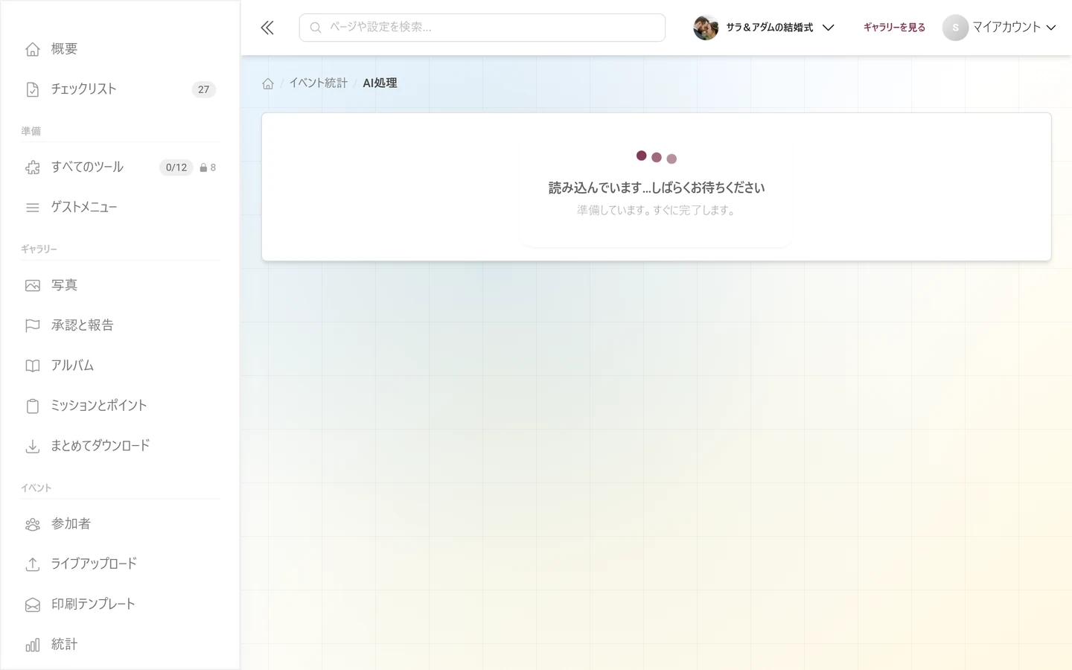
Task: Expand the サラ＆アダムの結婚式 event dropdown
Action: tap(765, 28)
